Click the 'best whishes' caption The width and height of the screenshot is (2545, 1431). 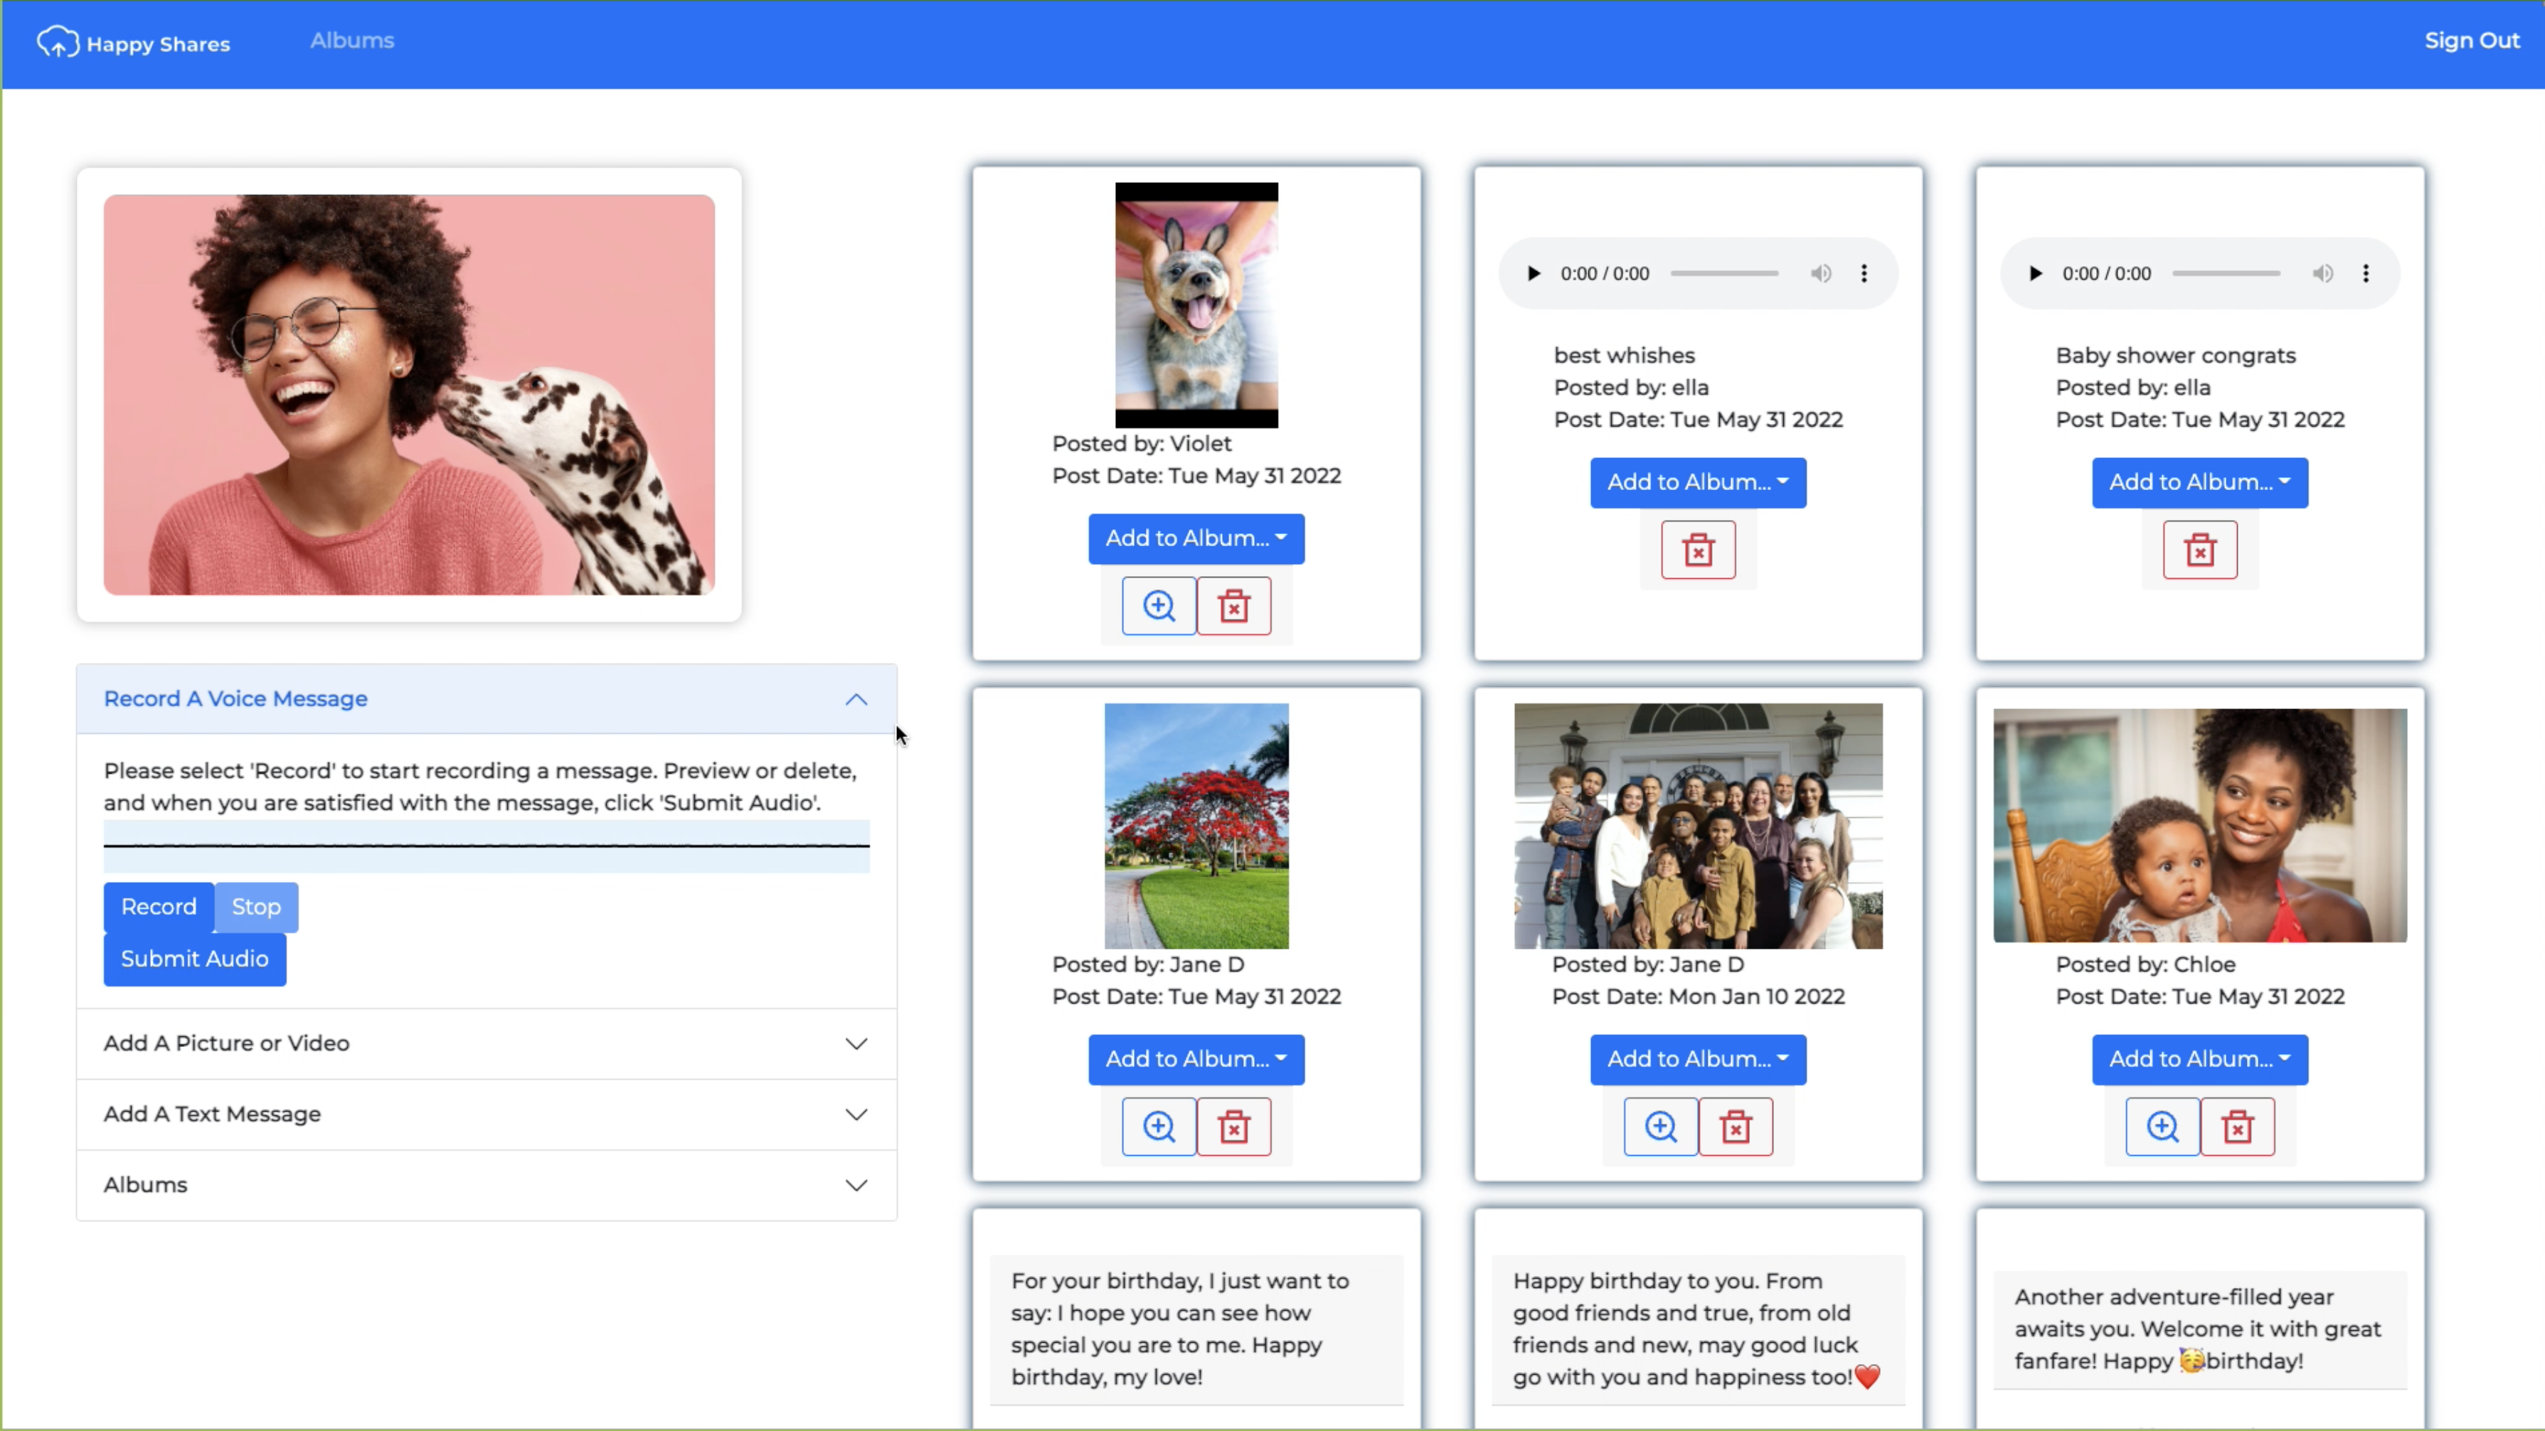pyautogui.click(x=1624, y=356)
